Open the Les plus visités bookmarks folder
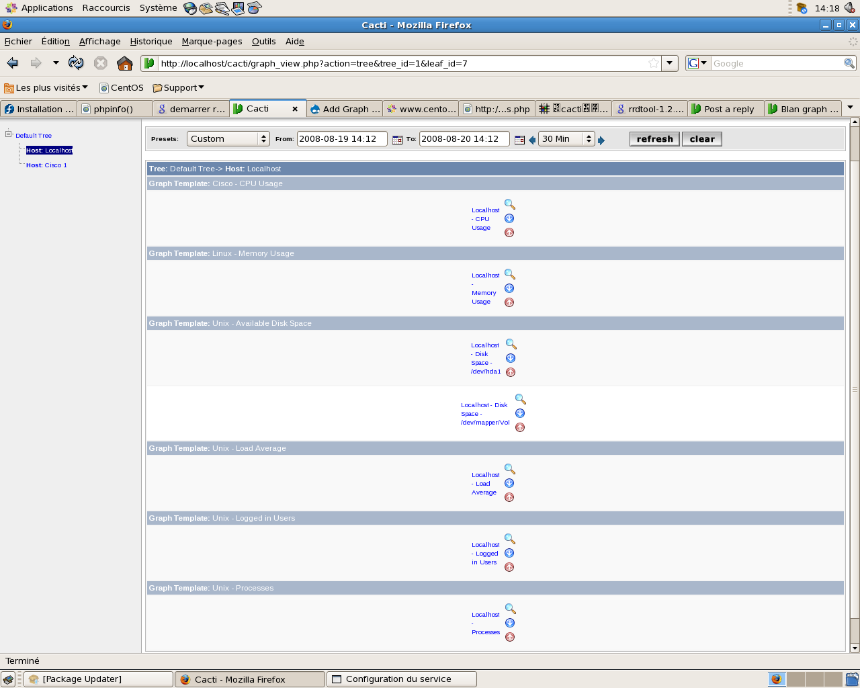860x688 pixels. point(46,88)
